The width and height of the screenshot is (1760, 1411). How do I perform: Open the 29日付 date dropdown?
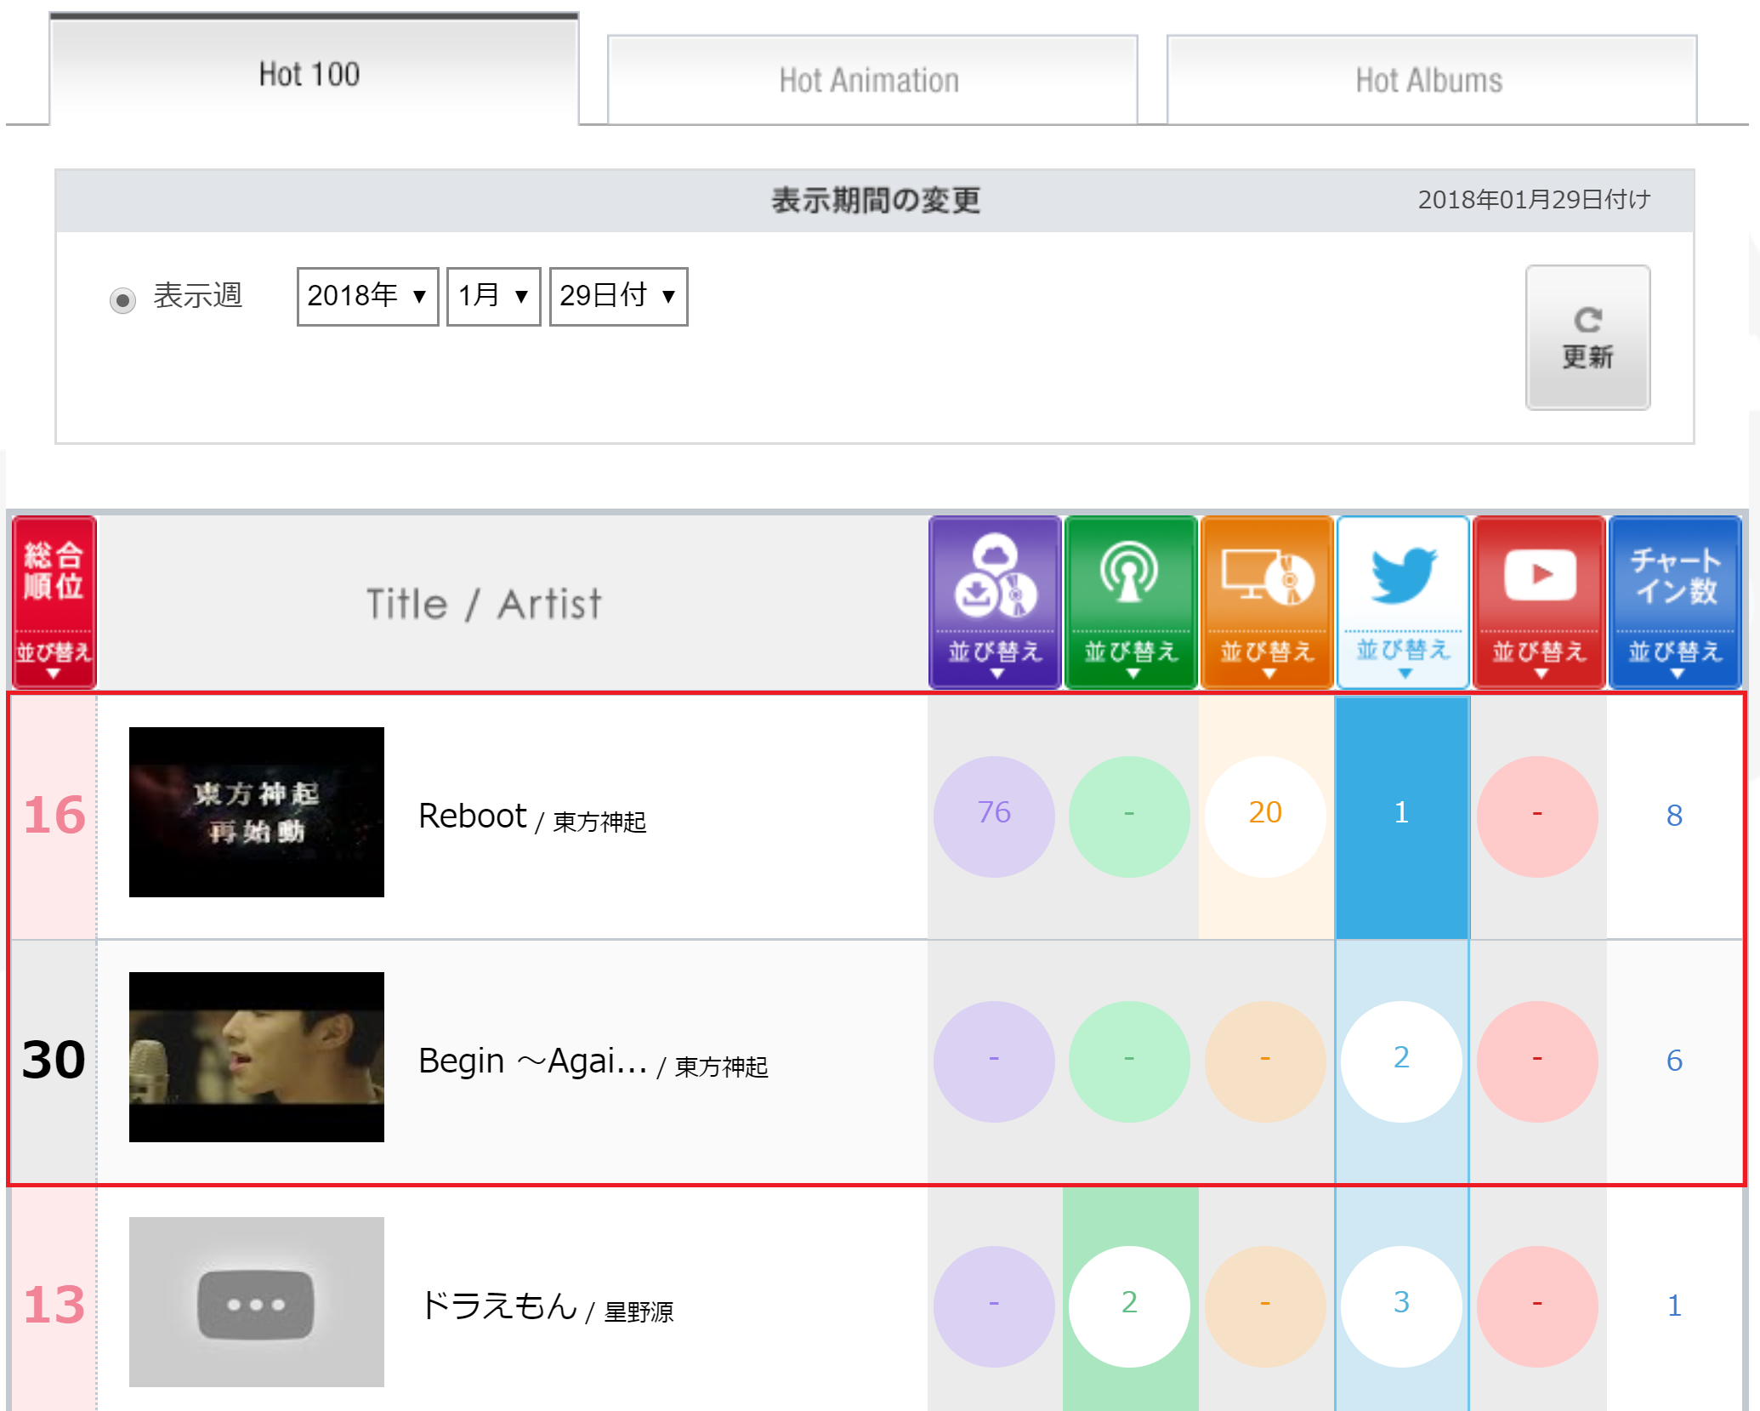[618, 296]
